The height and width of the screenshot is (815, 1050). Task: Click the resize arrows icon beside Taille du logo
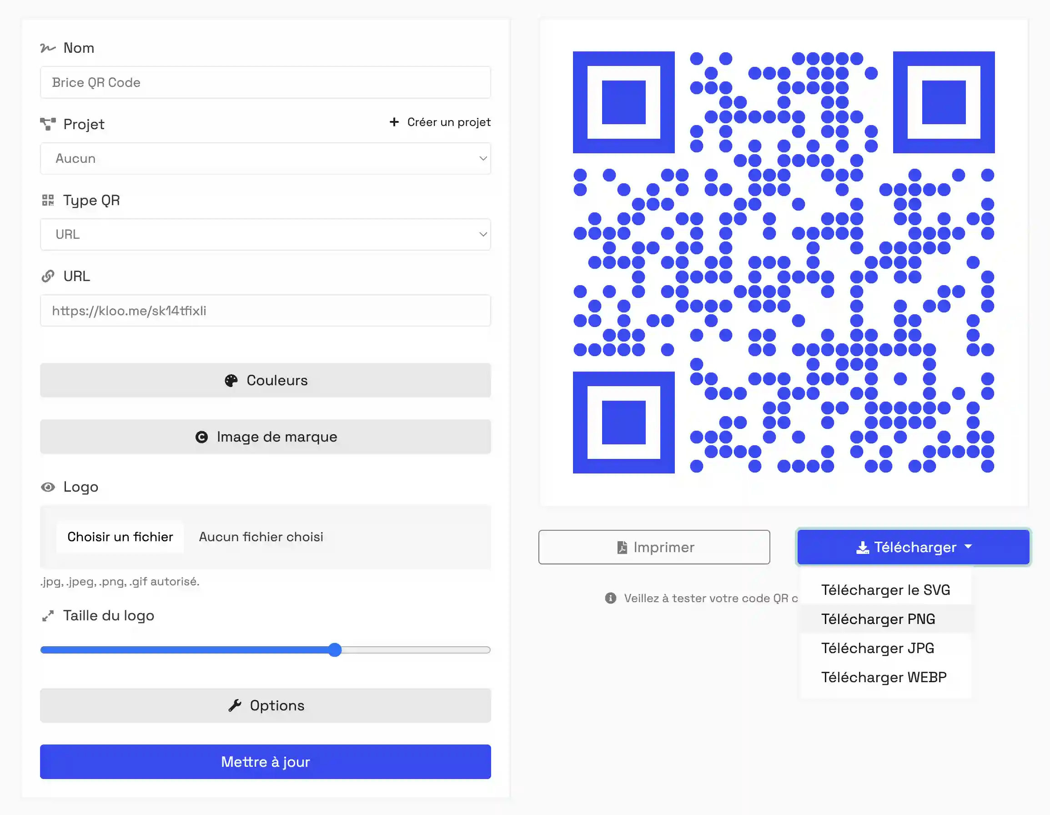[48, 616]
